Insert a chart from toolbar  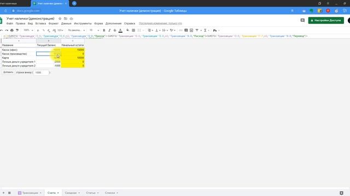[191, 30]
